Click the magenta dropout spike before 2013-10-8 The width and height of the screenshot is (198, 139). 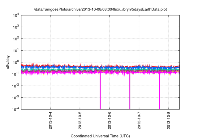point(159,91)
